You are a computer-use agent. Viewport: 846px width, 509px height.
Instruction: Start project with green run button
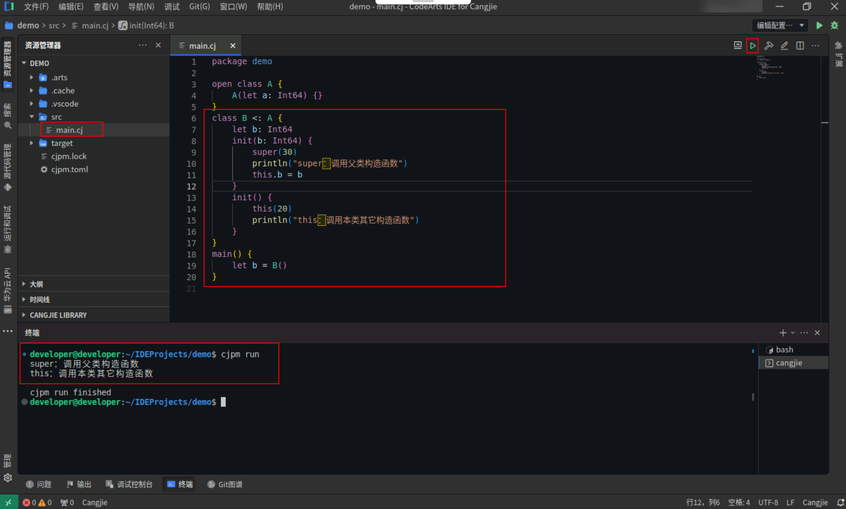[819, 26]
